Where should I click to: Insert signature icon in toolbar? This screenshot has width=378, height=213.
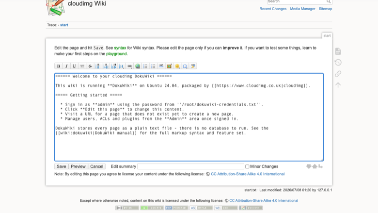coord(193,66)
